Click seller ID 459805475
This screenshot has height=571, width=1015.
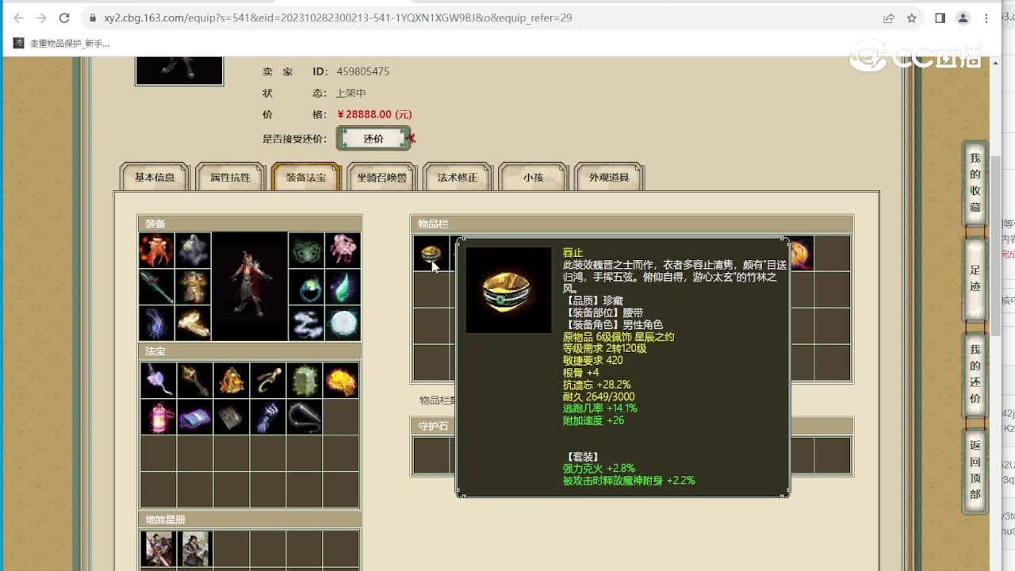(x=362, y=71)
